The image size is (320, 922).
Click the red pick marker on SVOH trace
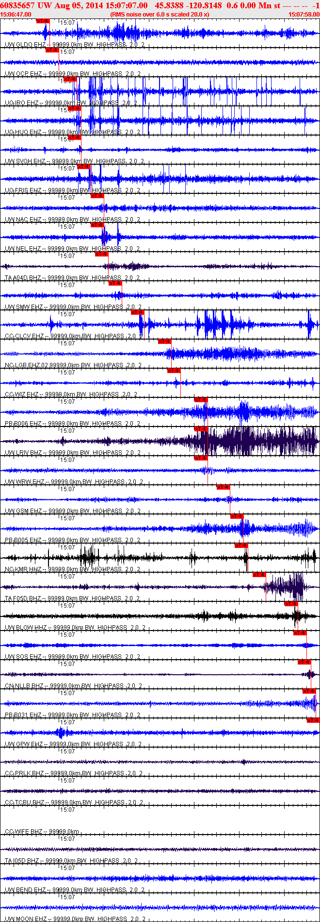coord(75,137)
